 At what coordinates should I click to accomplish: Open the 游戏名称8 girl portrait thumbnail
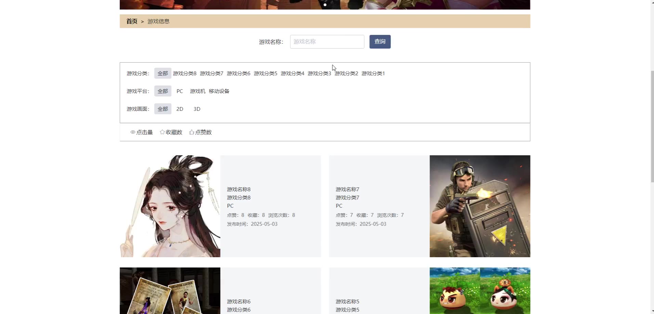pos(170,206)
